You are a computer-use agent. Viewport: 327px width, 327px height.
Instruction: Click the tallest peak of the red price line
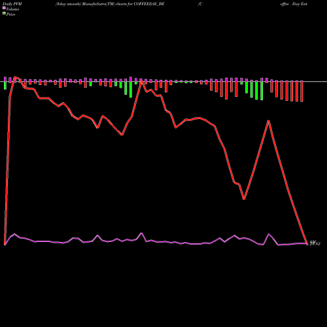pyautogui.click(x=15, y=77)
